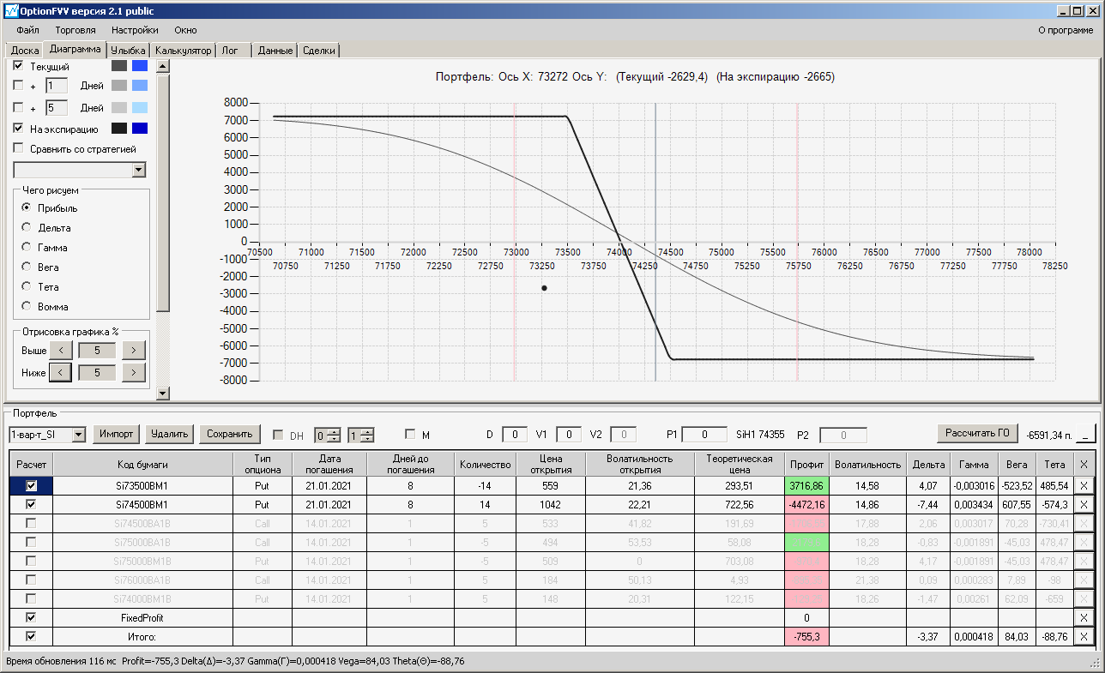Uncheck the Si74500BM1 row checkbox
Viewport: 1105px width, 673px height.
click(x=32, y=504)
